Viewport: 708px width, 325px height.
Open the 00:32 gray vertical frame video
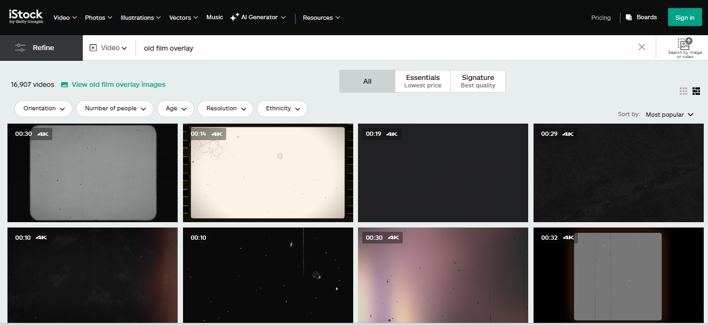click(618, 275)
